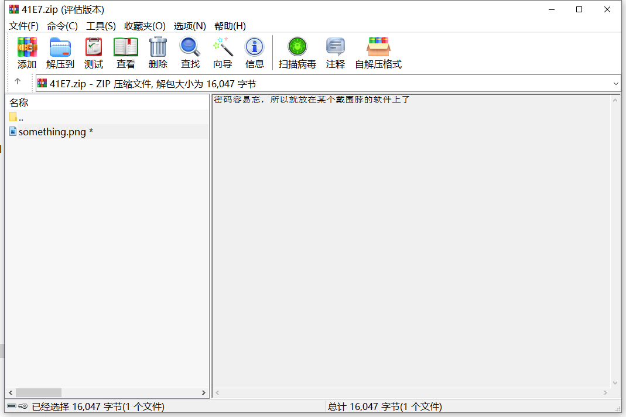Show archive Info (信息) icon
This screenshot has width=626, height=417.
(x=254, y=47)
